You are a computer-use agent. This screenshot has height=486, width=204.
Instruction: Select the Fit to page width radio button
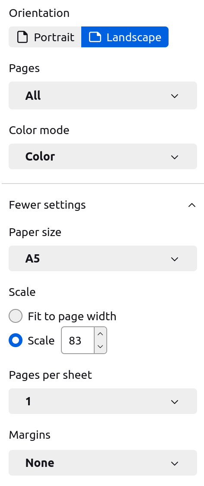pos(16,316)
